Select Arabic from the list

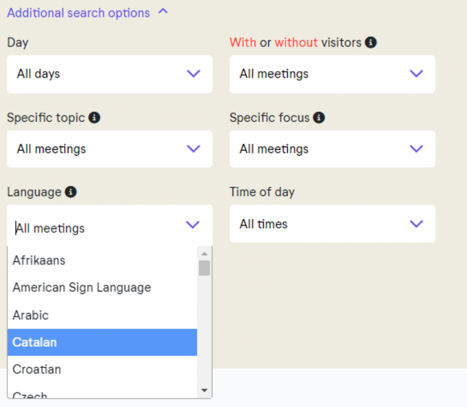coord(31,315)
